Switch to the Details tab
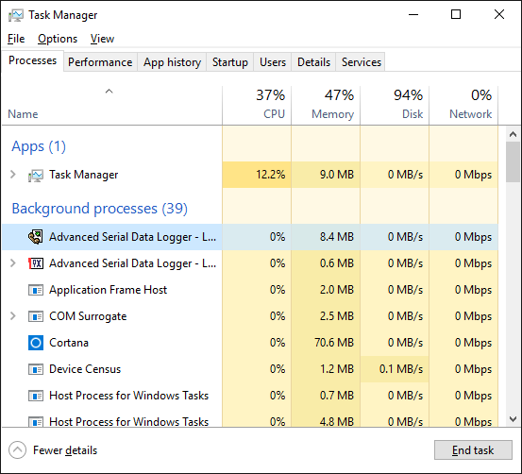 point(313,62)
